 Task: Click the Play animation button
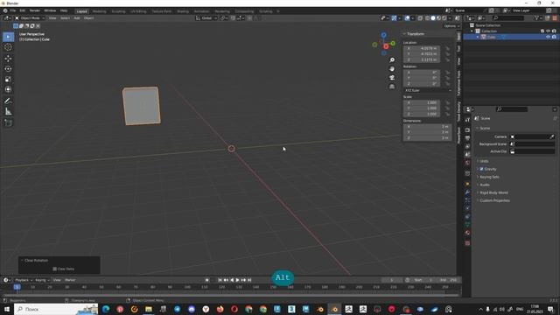(x=237, y=280)
